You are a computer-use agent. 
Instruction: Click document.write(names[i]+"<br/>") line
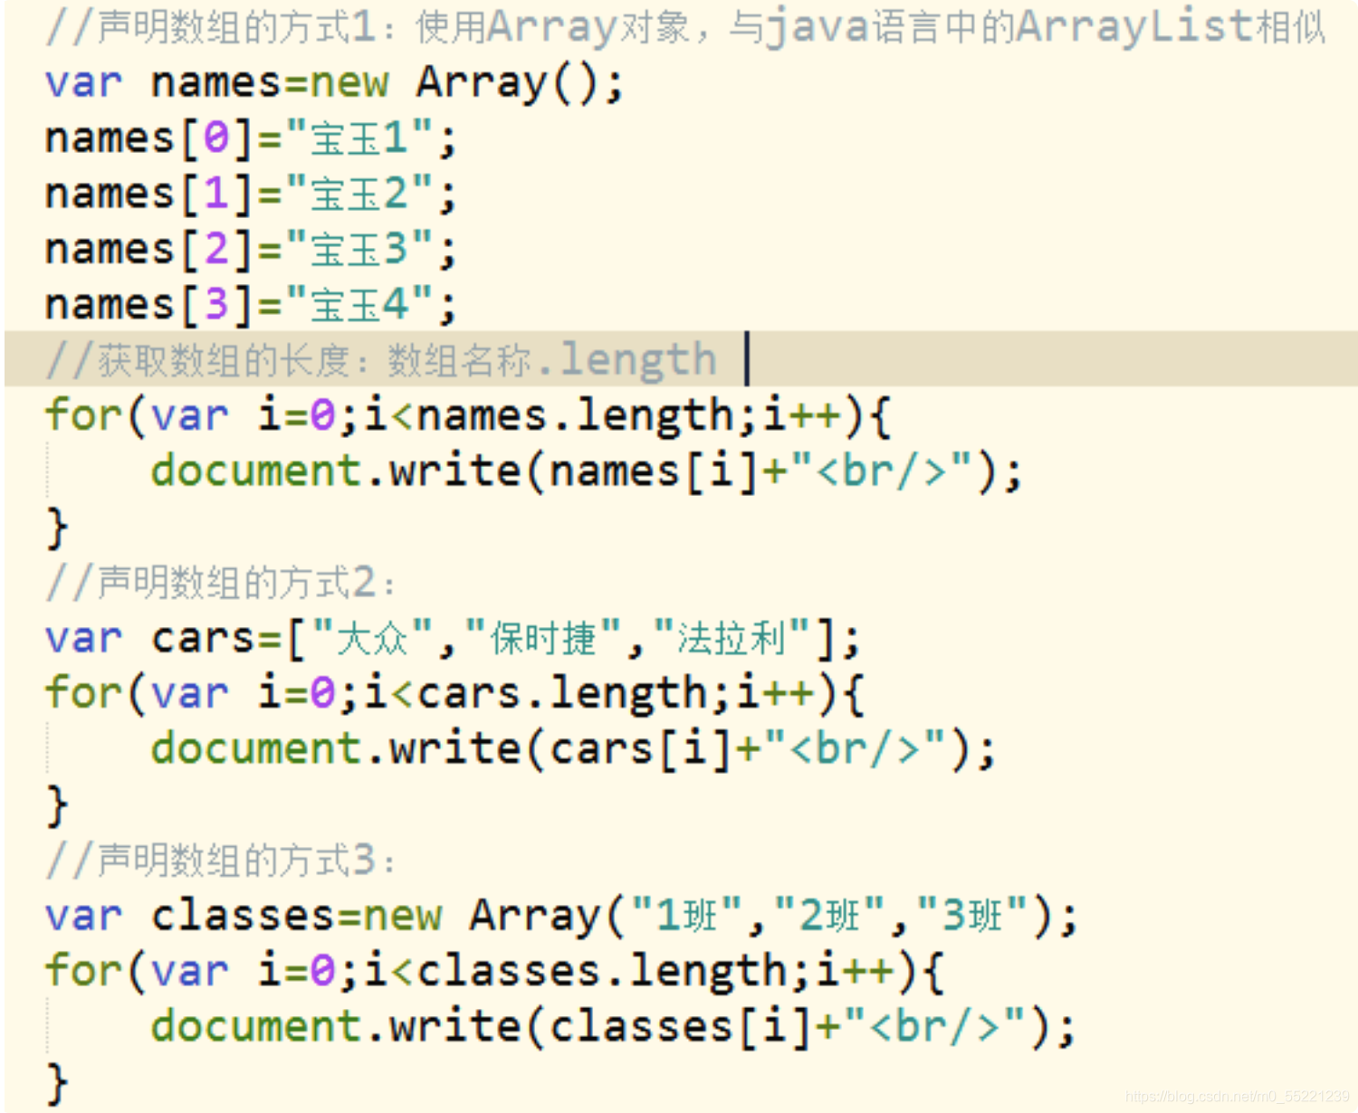point(587,472)
